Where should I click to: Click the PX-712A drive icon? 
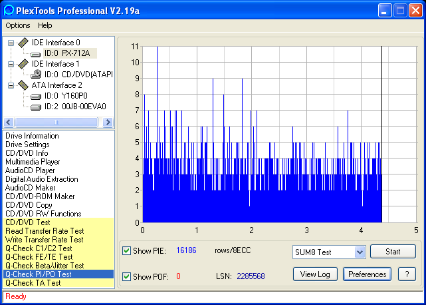coord(36,55)
